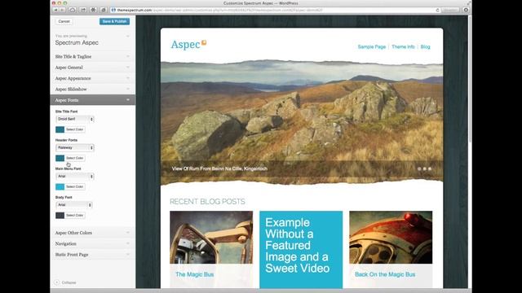Click Select Color under Body Font
Screen dimensions: 522x293
[74, 215]
